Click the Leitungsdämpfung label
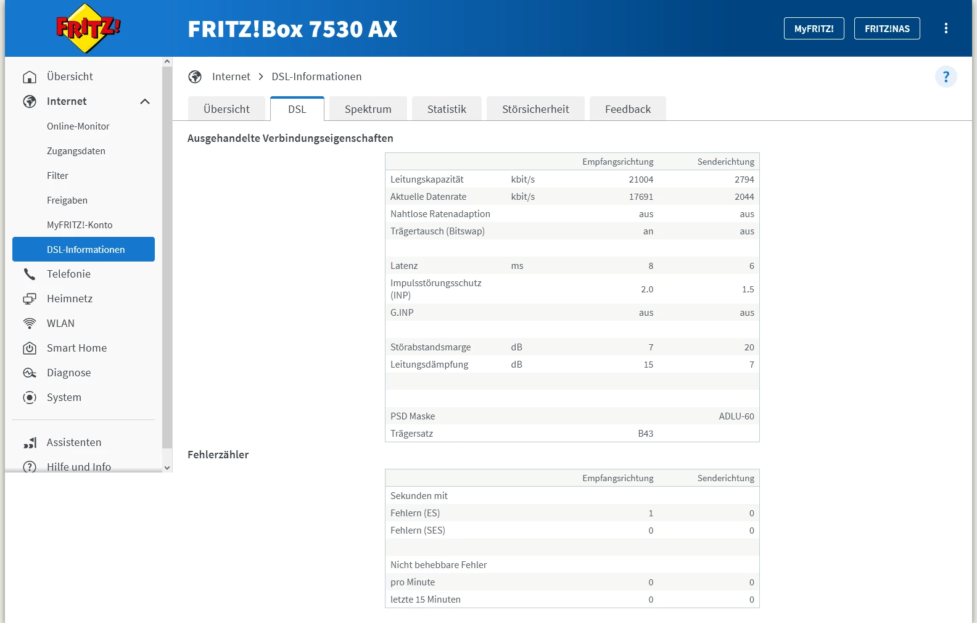The height and width of the screenshot is (623, 977). point(429,364)
